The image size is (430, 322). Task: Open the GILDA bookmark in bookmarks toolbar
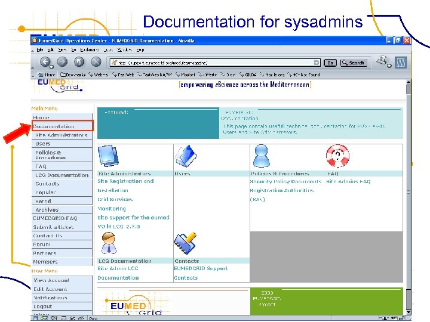pos(248,75)
